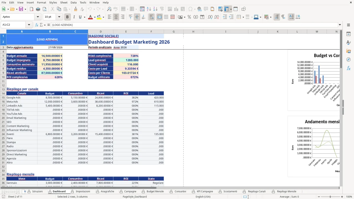Viewport: 354px width, 199px height.
Task: Toggle Wrap Text button
Action: tap(151, 17)
